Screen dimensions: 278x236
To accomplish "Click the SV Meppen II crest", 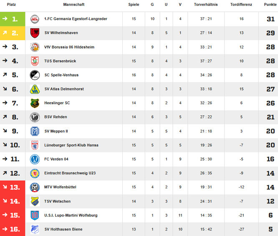I will click(35, 131).
